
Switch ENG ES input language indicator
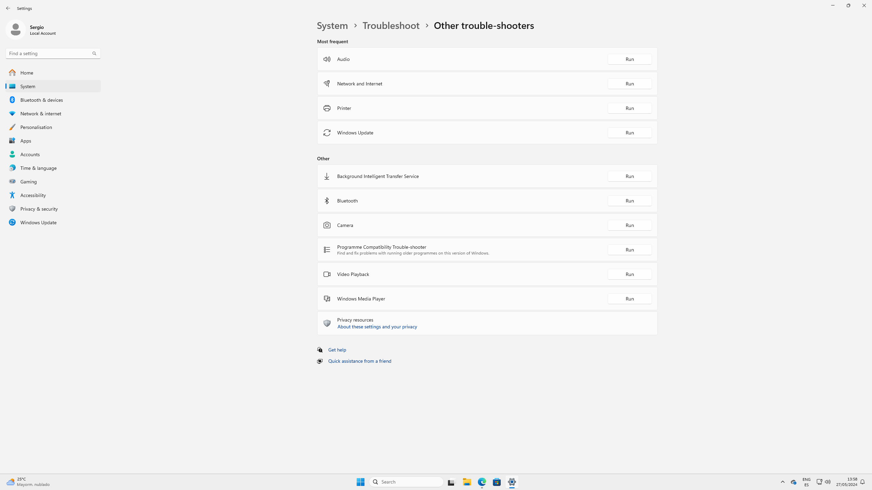coord(806,482)
